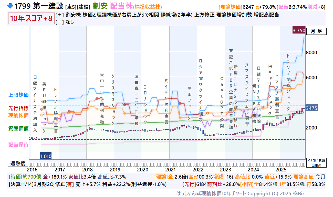Select the 出来高 volume label

(x=316, y=165)
